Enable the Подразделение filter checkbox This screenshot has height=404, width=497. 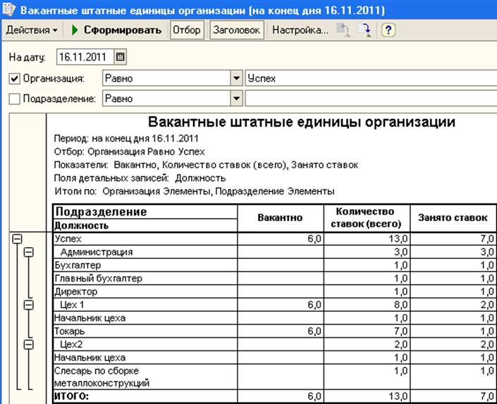[x=14, y=99]
